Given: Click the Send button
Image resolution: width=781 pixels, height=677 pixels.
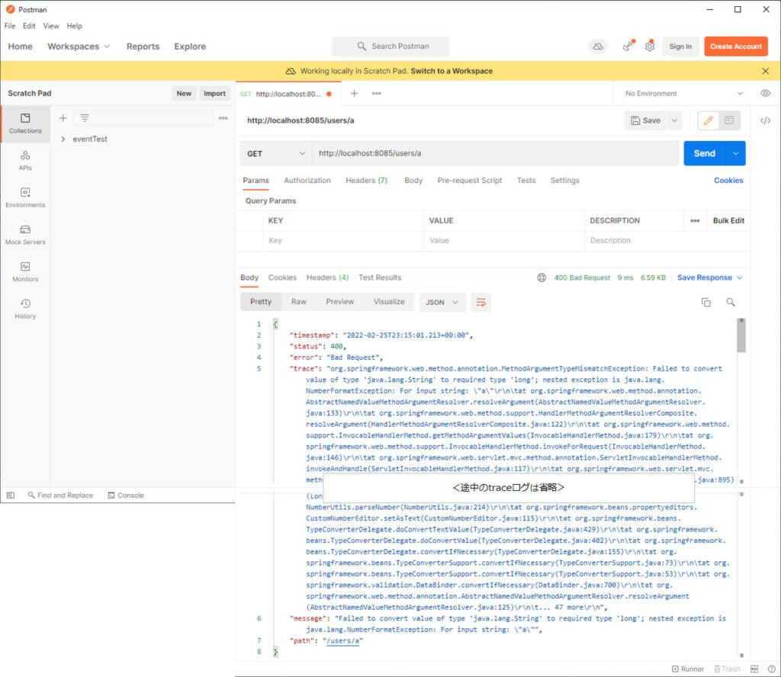Looking at the screenshot, I should [704, 153].
